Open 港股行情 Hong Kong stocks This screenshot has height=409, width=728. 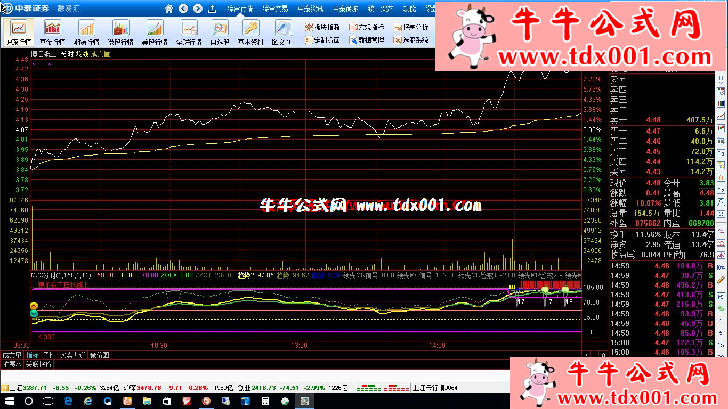(x=120, y=32)
